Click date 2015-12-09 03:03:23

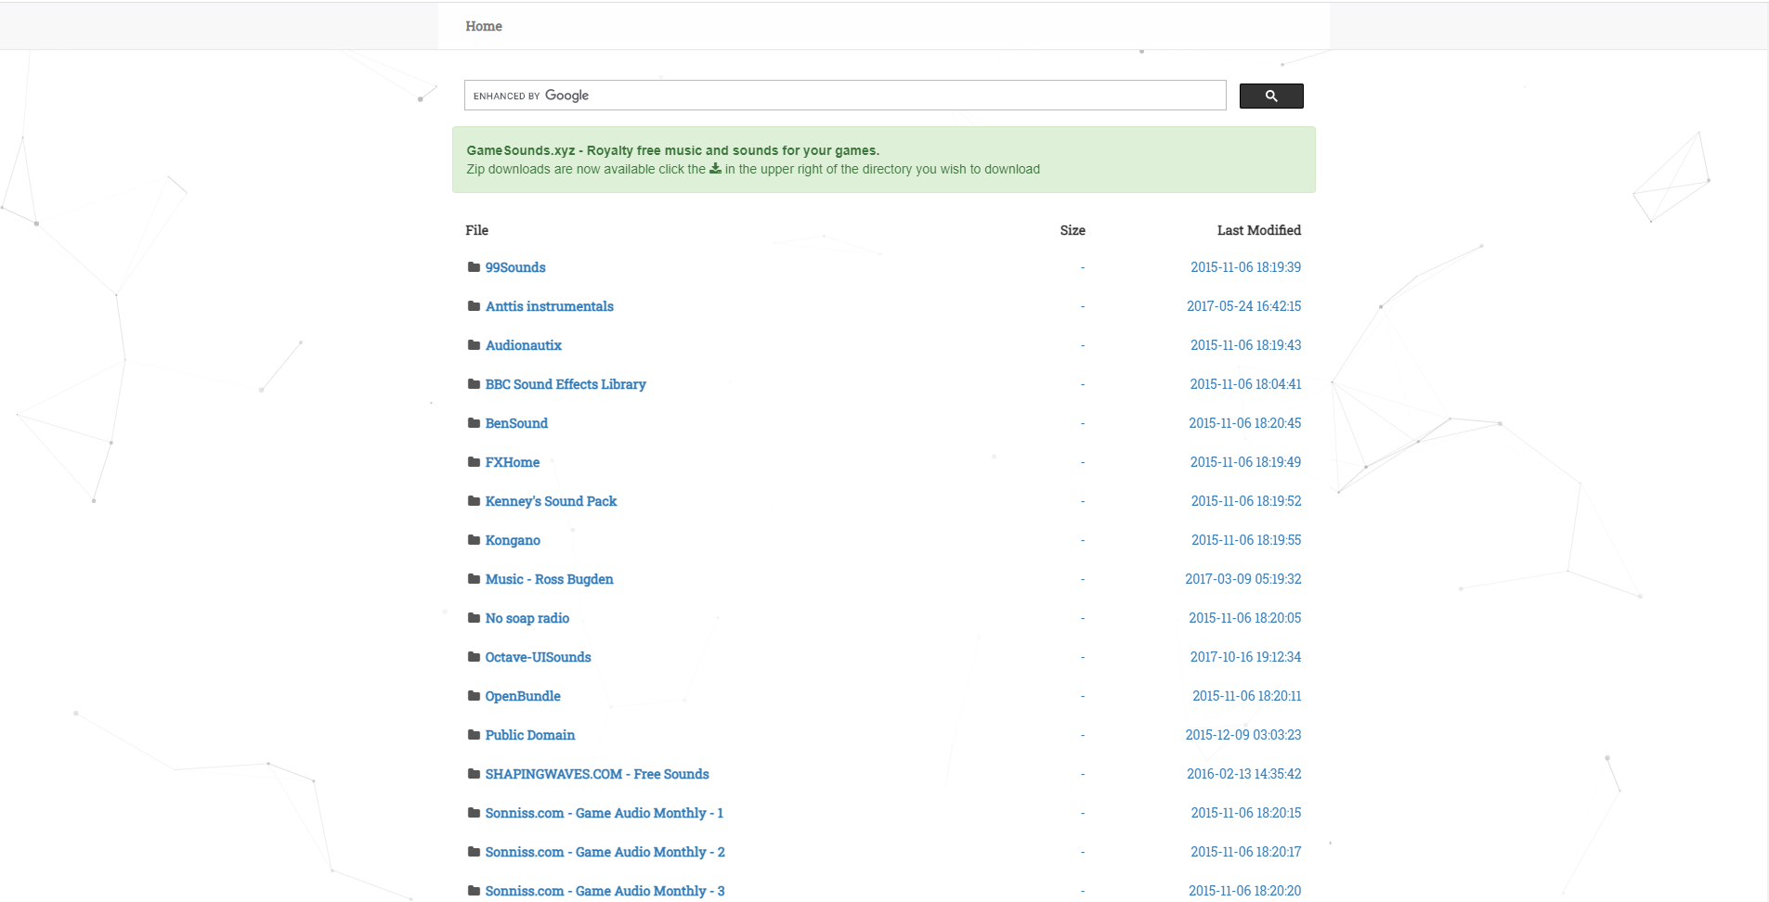click(1243, 735)
